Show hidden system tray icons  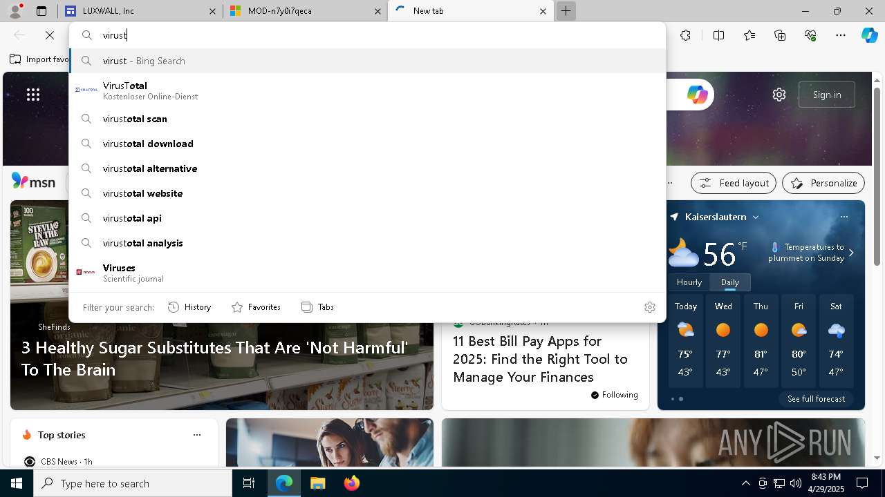coord(745,483)
